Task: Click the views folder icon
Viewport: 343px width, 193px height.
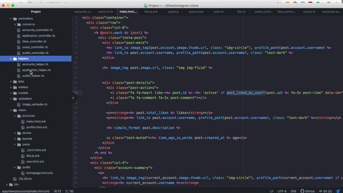Action: [x=15, y=110]
